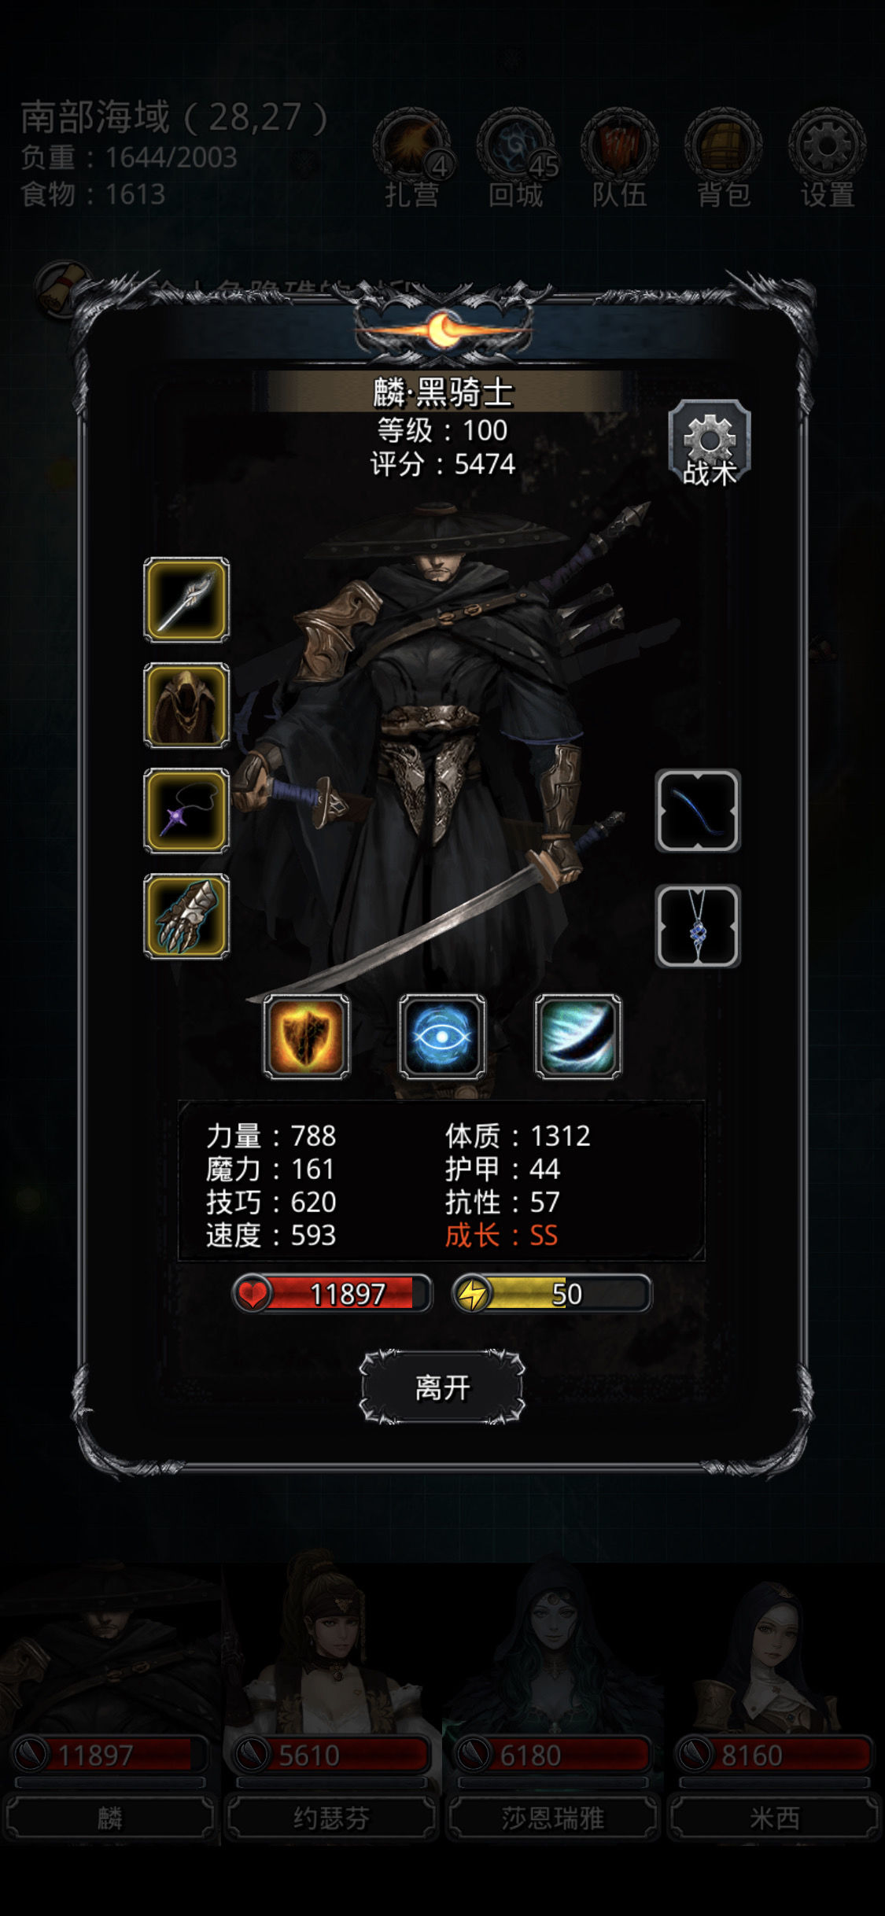Click the yellow energy bar showing 50

pos(552,1294)
